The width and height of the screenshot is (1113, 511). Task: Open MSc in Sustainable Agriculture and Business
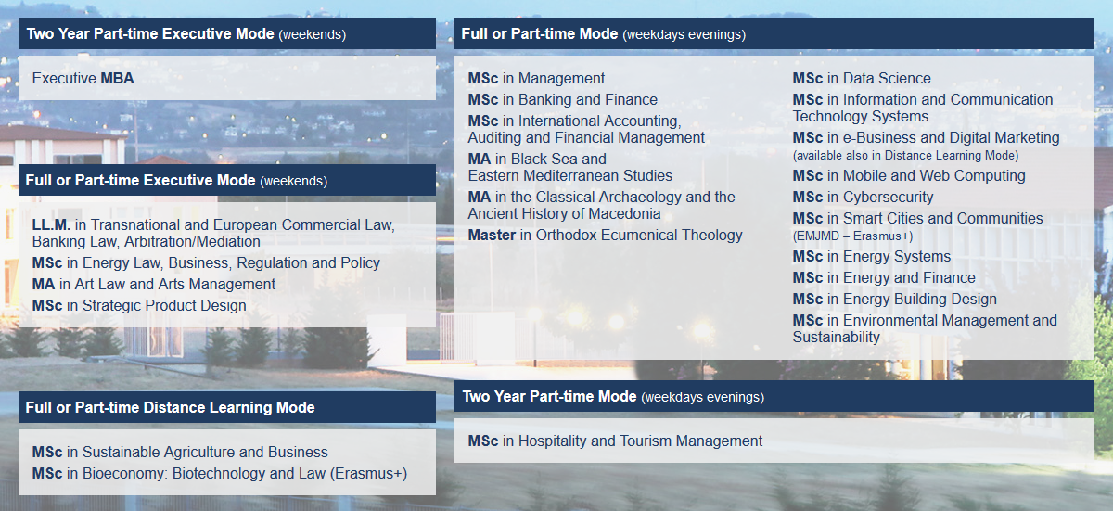[180, 452]
